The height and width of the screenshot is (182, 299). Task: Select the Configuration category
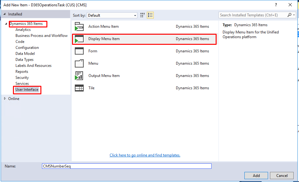pyautogui.click(x=27, y=48)
